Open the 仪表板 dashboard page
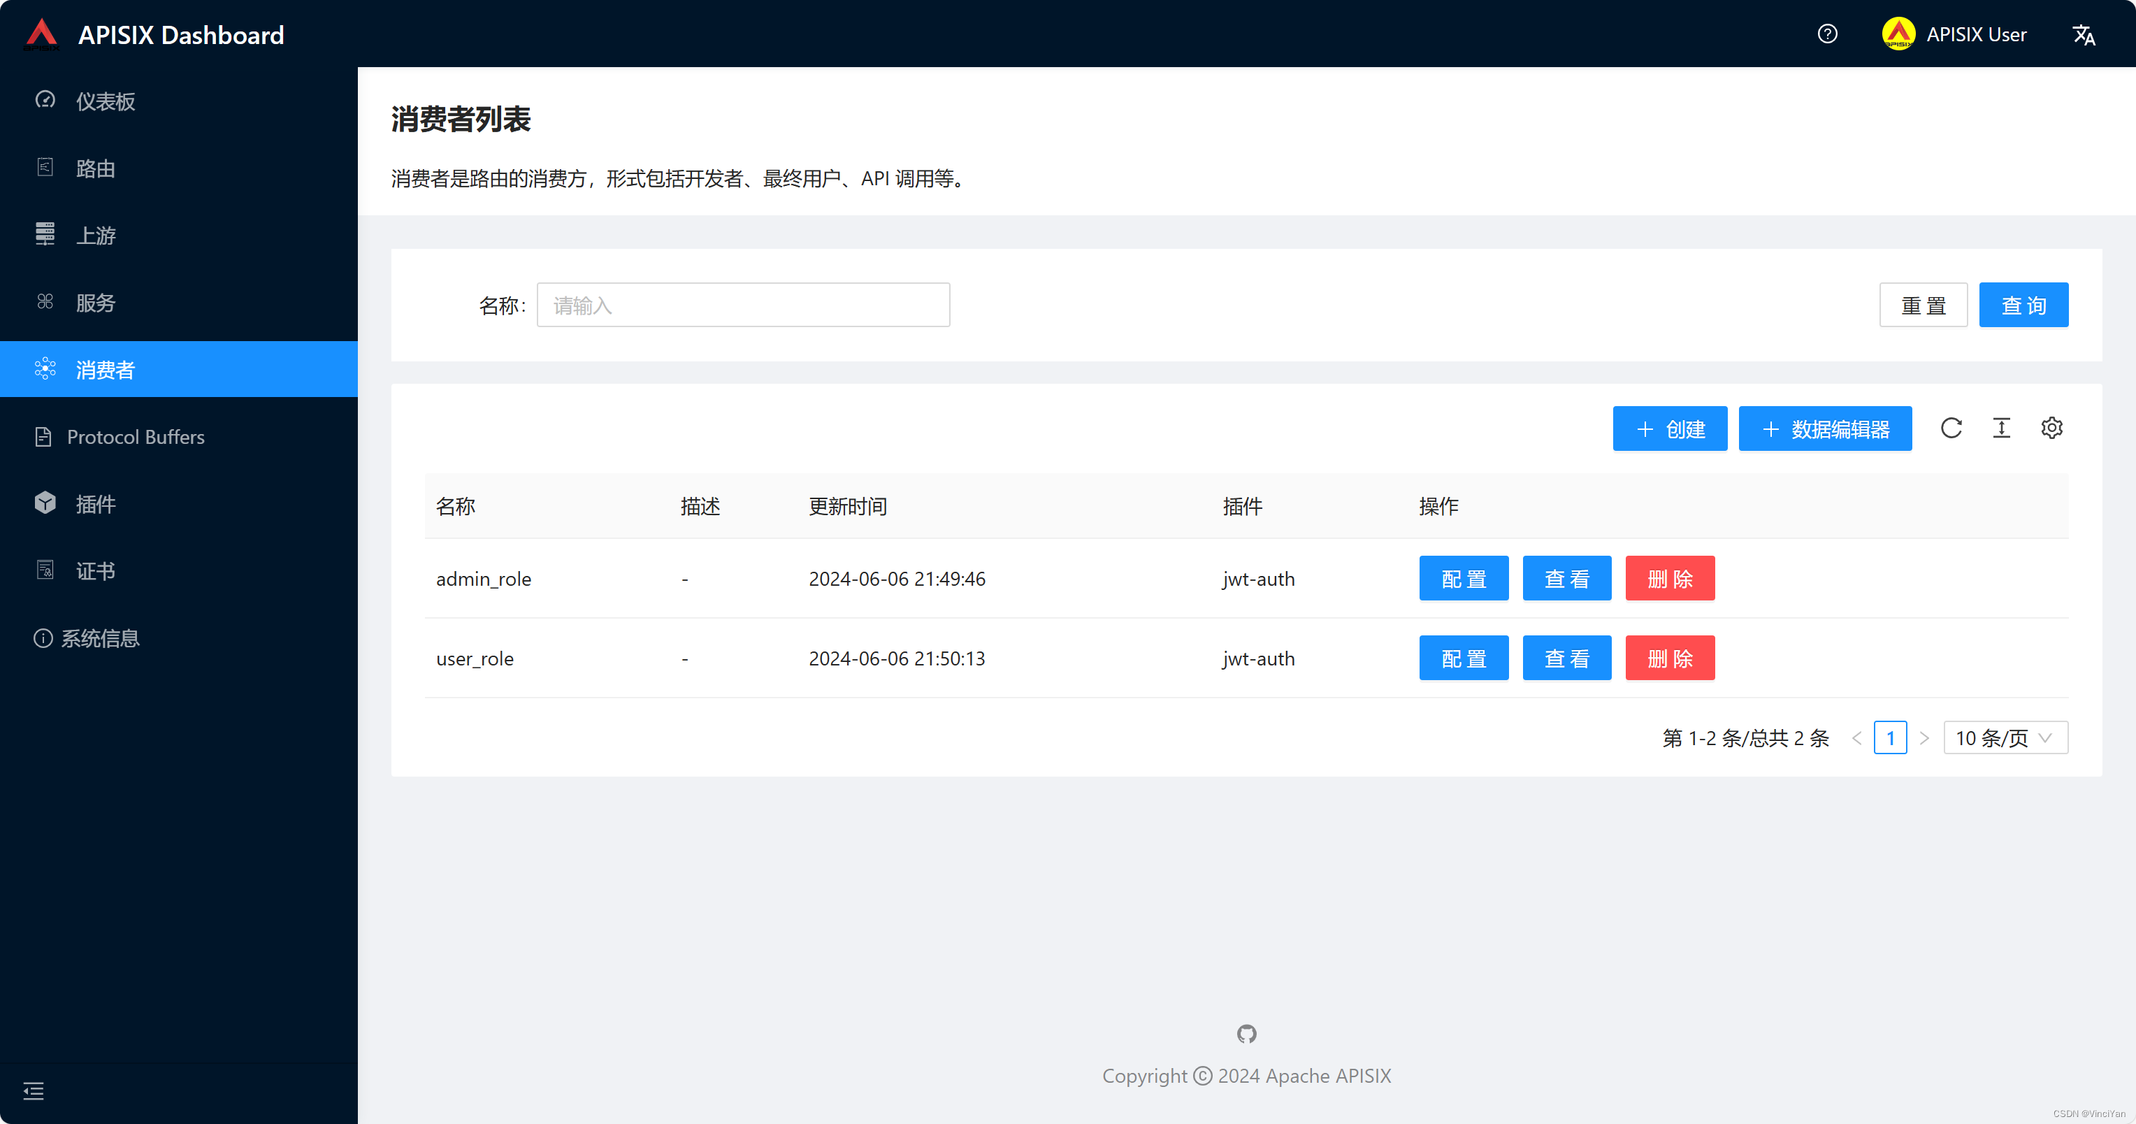Viewport: 2136px width, 1124px height. [104, 101]
